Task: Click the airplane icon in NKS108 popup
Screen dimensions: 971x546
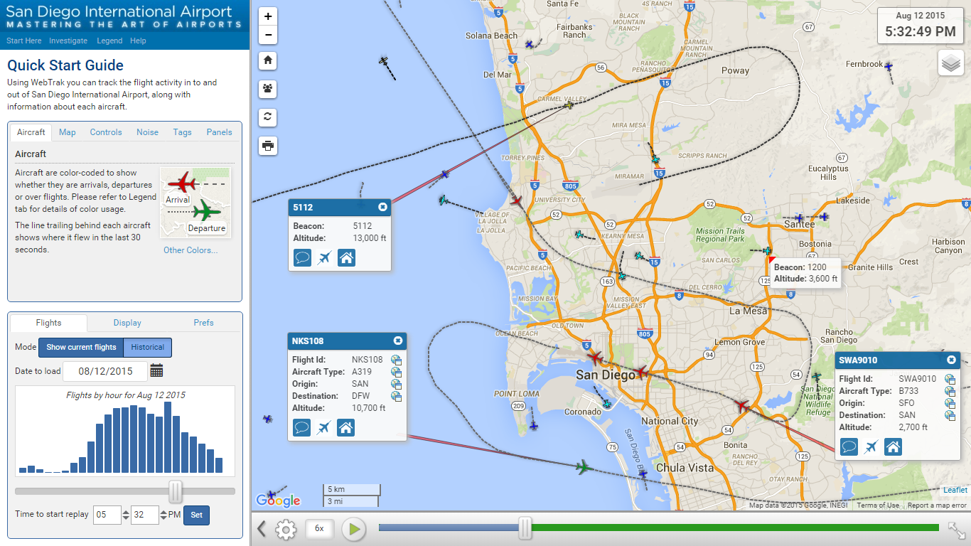Action: click(323, 427)
